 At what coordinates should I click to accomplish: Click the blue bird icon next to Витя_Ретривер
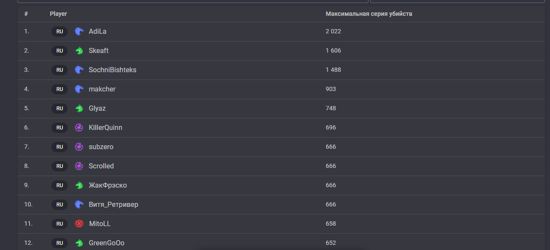click(79, 204)
